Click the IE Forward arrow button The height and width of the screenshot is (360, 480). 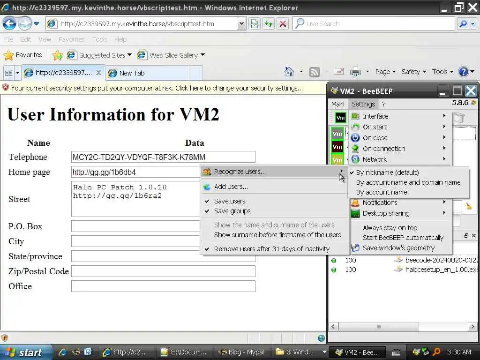pos(24,23)
